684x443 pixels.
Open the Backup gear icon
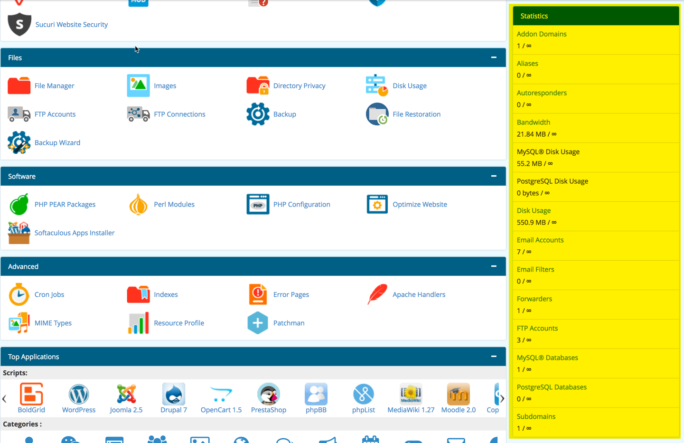(x=258, y=114)
